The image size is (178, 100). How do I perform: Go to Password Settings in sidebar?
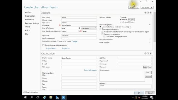click(x=32, y=23)
